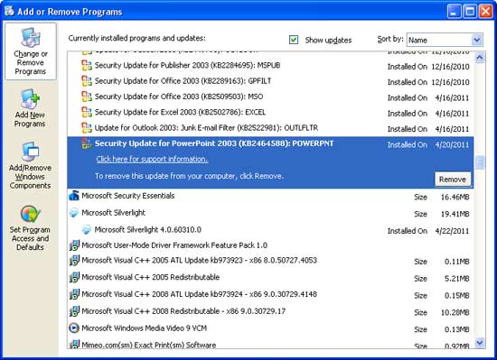The image size is (497, 360).
Task: Select the Microsoft Windows Media Video 9 VCM text
Action: 145,328
